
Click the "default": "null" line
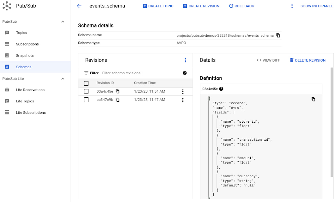[x=238, y=185]
